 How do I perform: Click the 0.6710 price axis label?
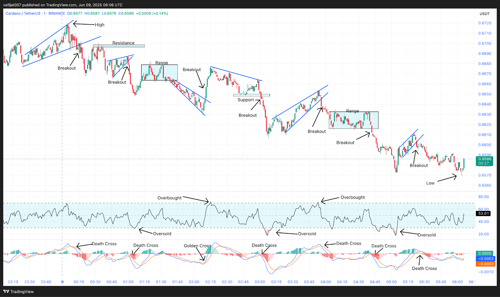pyautogui.click(x=485, y=33)
